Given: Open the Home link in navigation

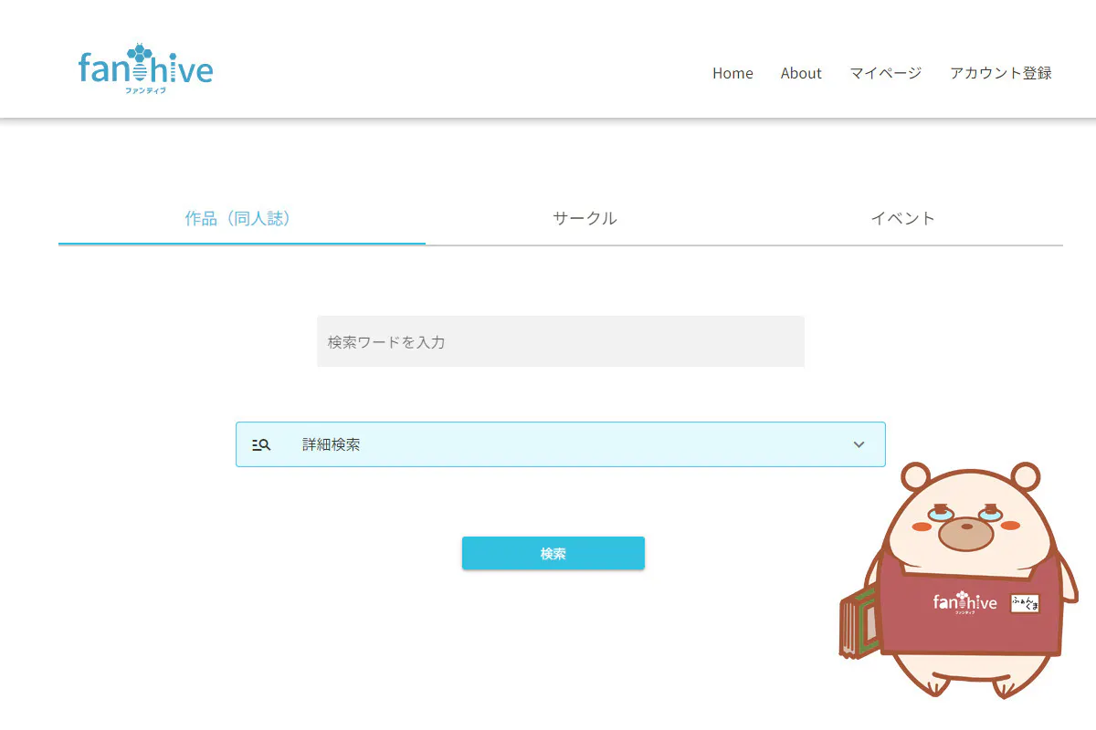Looking at the screenshot, I should [x=732, y=73].
